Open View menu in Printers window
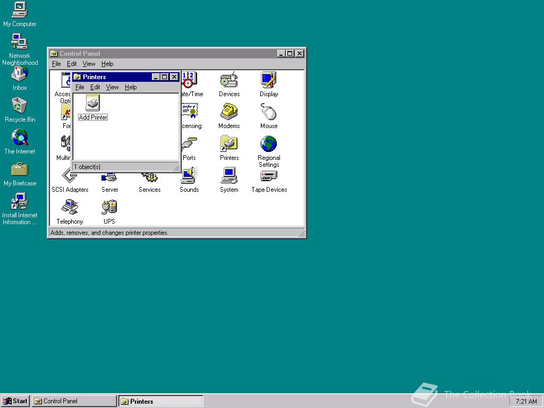This screenshot has height=408, width=544. (113, 87)
